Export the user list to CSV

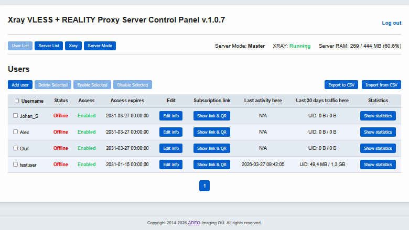(341, 85)
